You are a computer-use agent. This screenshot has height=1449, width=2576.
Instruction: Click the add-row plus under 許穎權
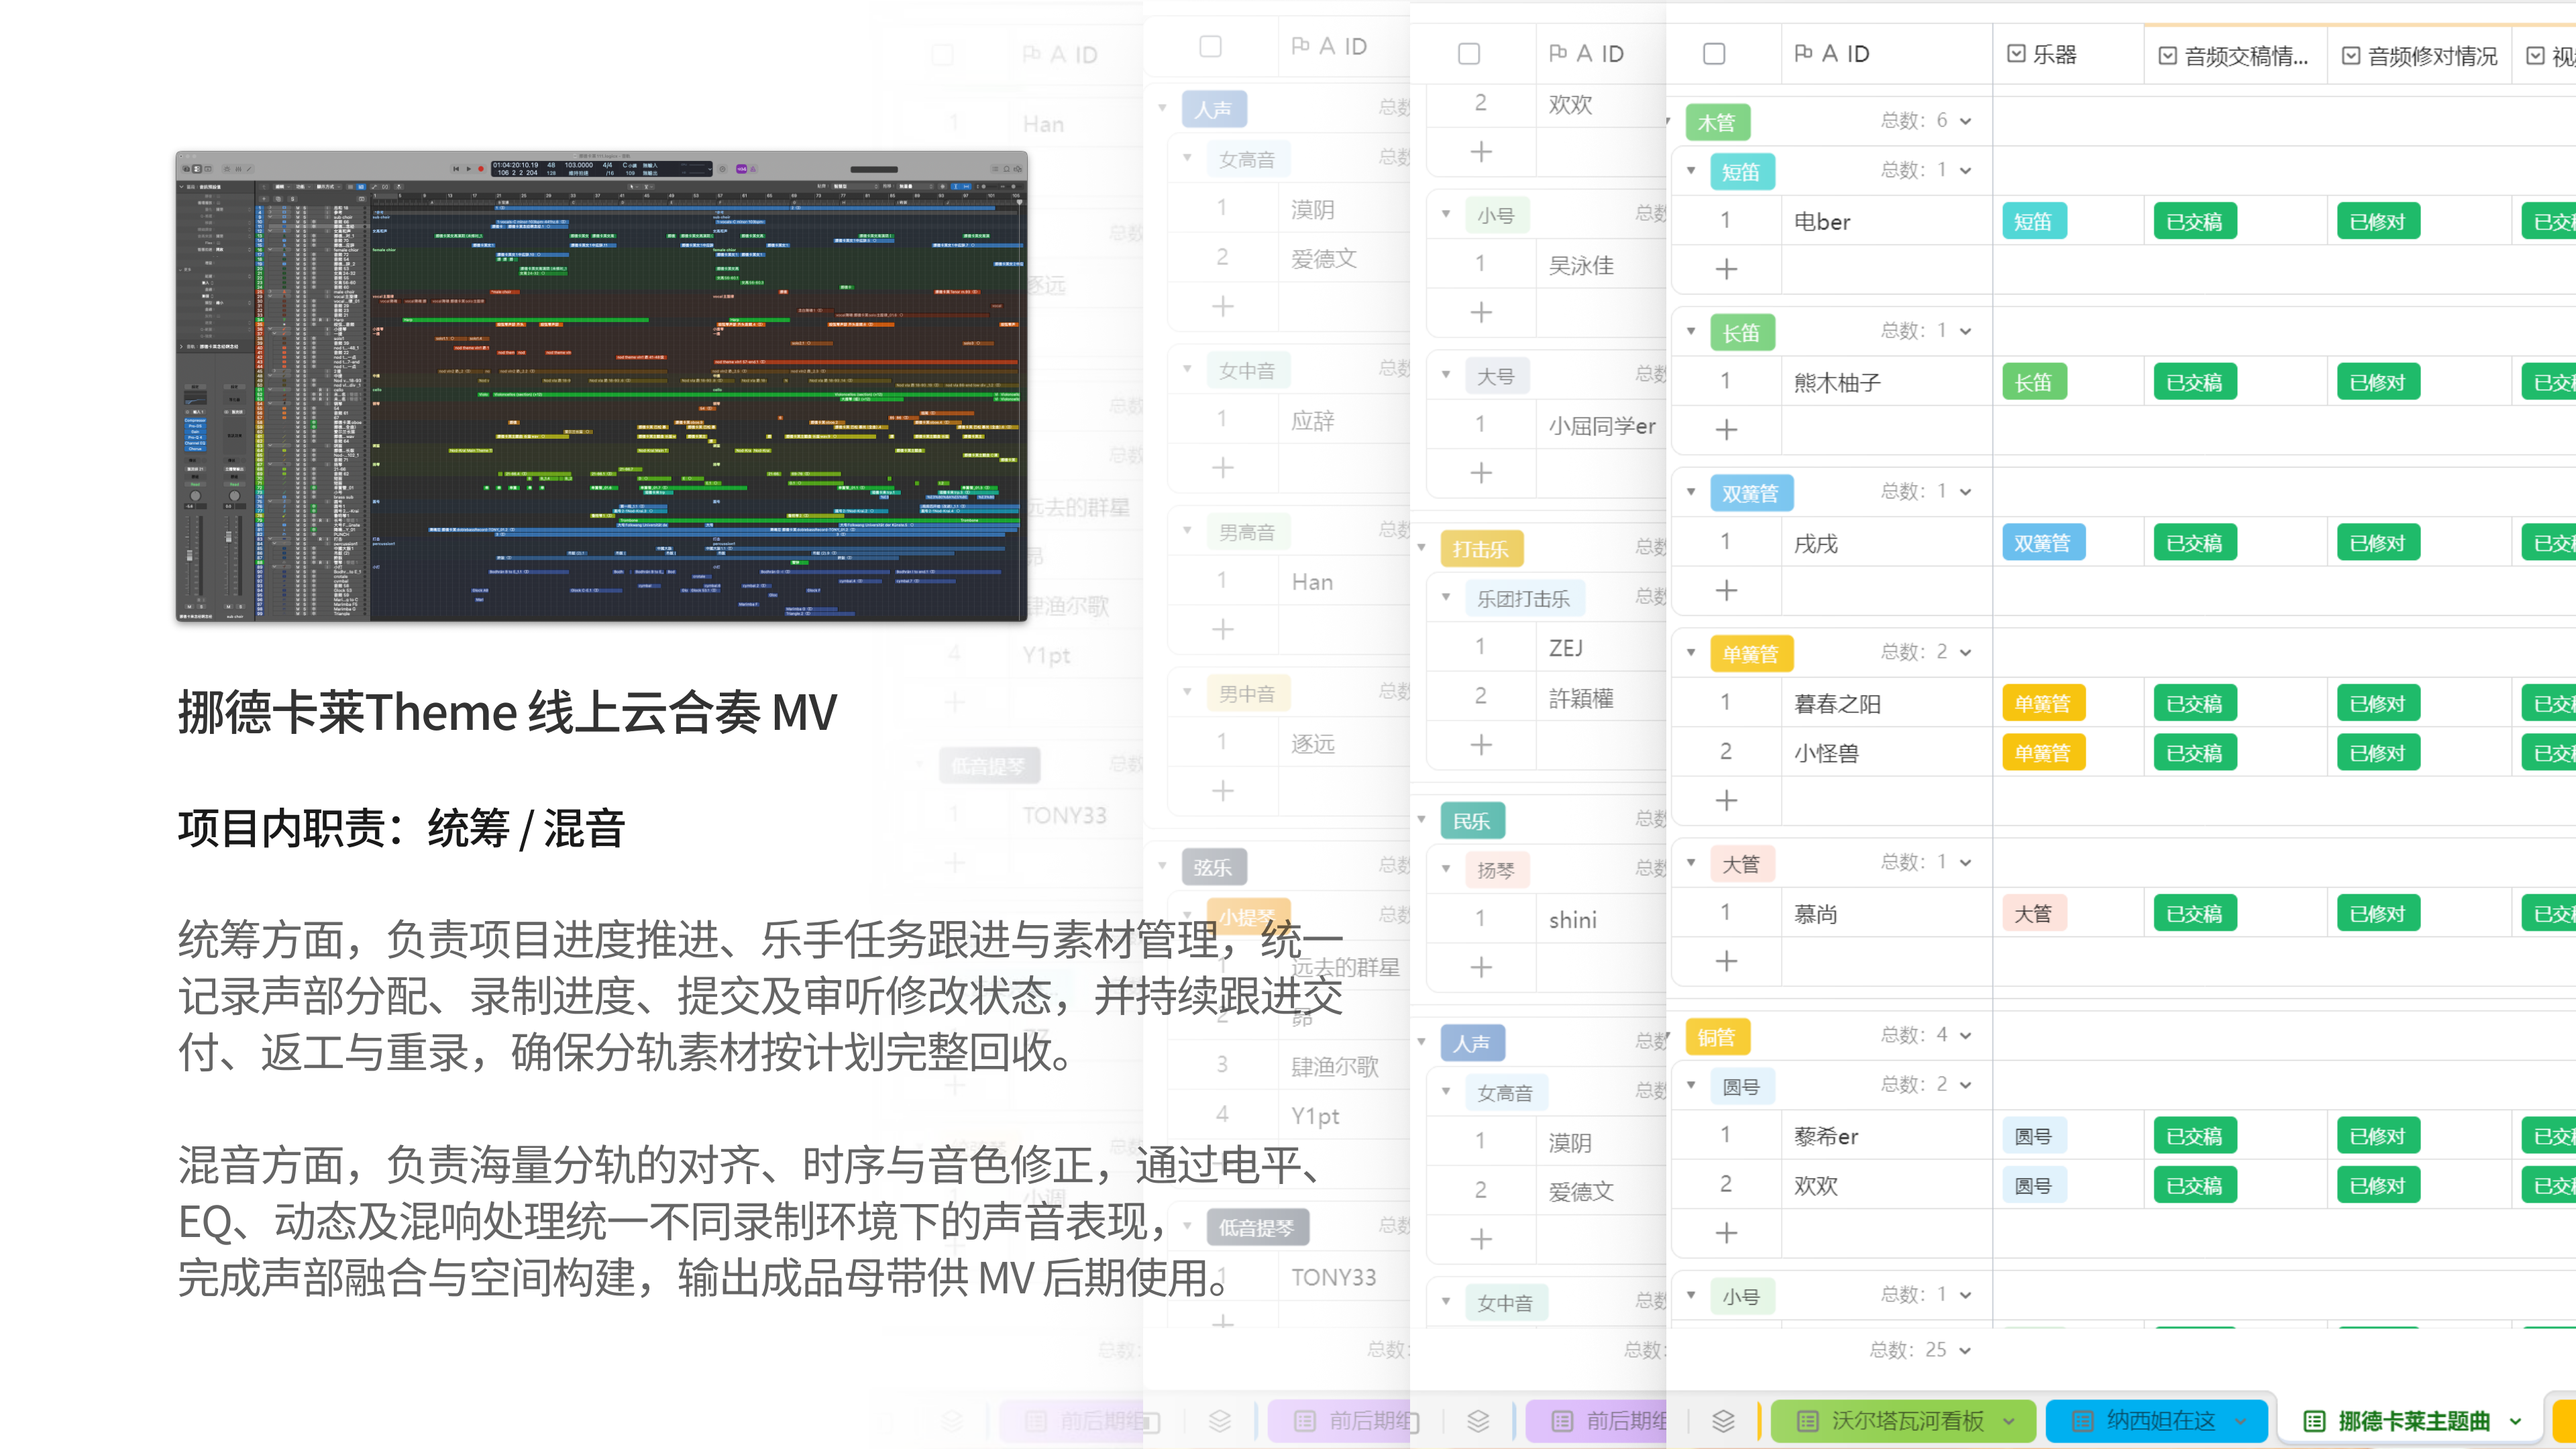click(1481, 745)
